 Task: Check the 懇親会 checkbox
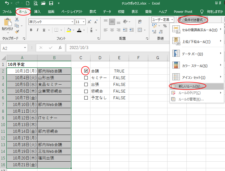[x=86, y=91]
